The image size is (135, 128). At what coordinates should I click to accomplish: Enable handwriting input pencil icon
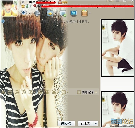tap(31, 92)
